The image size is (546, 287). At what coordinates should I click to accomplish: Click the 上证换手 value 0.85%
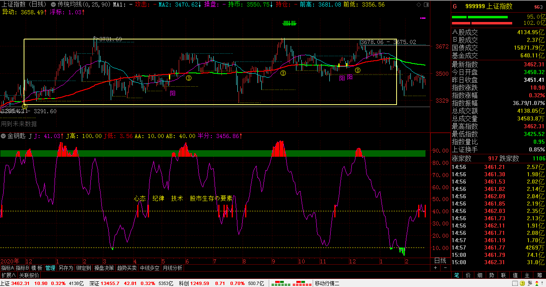tap(537, 149)
